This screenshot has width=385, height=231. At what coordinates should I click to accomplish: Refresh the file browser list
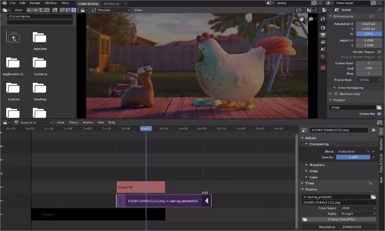click(47, 10)
